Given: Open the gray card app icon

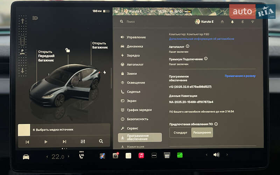Looking at the screenshot, I should (167, 155).
